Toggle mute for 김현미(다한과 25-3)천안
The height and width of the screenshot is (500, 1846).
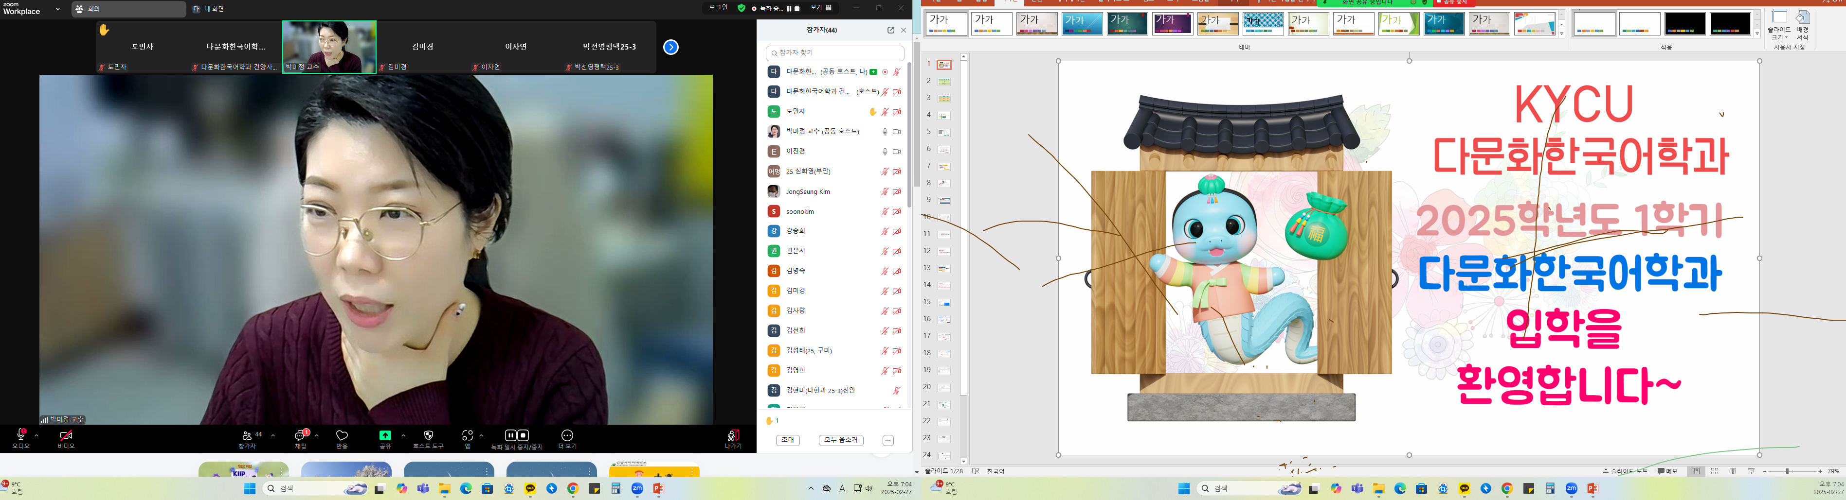click(x=897, y=391)
